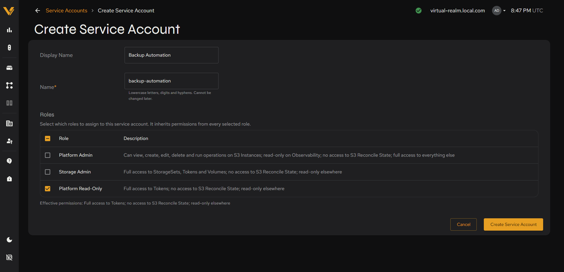The height and width of the screenshot is (272, 564).
Task: Click the Storage Admin description text
Action: click(233, 172)
